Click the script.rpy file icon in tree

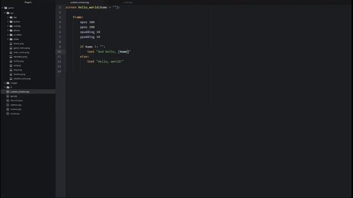click(8, 114)
